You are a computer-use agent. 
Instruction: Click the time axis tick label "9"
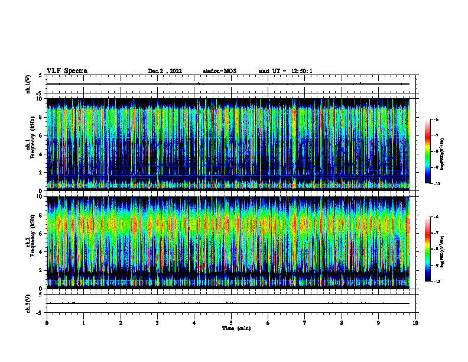[378, 323]
